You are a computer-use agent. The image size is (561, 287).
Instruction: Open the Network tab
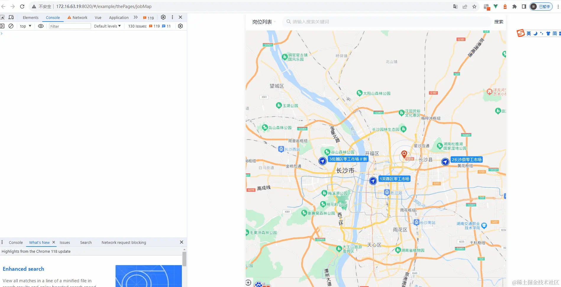(x=77, y=18)
